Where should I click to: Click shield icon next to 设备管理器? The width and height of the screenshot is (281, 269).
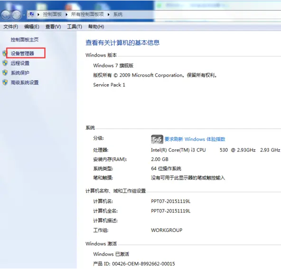click(x=5, y=53)
